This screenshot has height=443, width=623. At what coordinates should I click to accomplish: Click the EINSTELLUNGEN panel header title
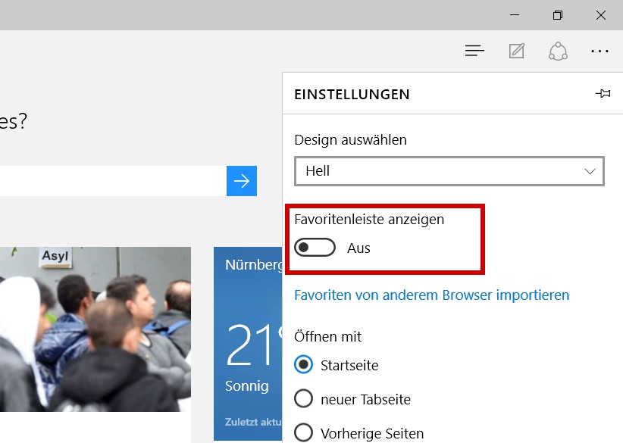pos(352,95)
